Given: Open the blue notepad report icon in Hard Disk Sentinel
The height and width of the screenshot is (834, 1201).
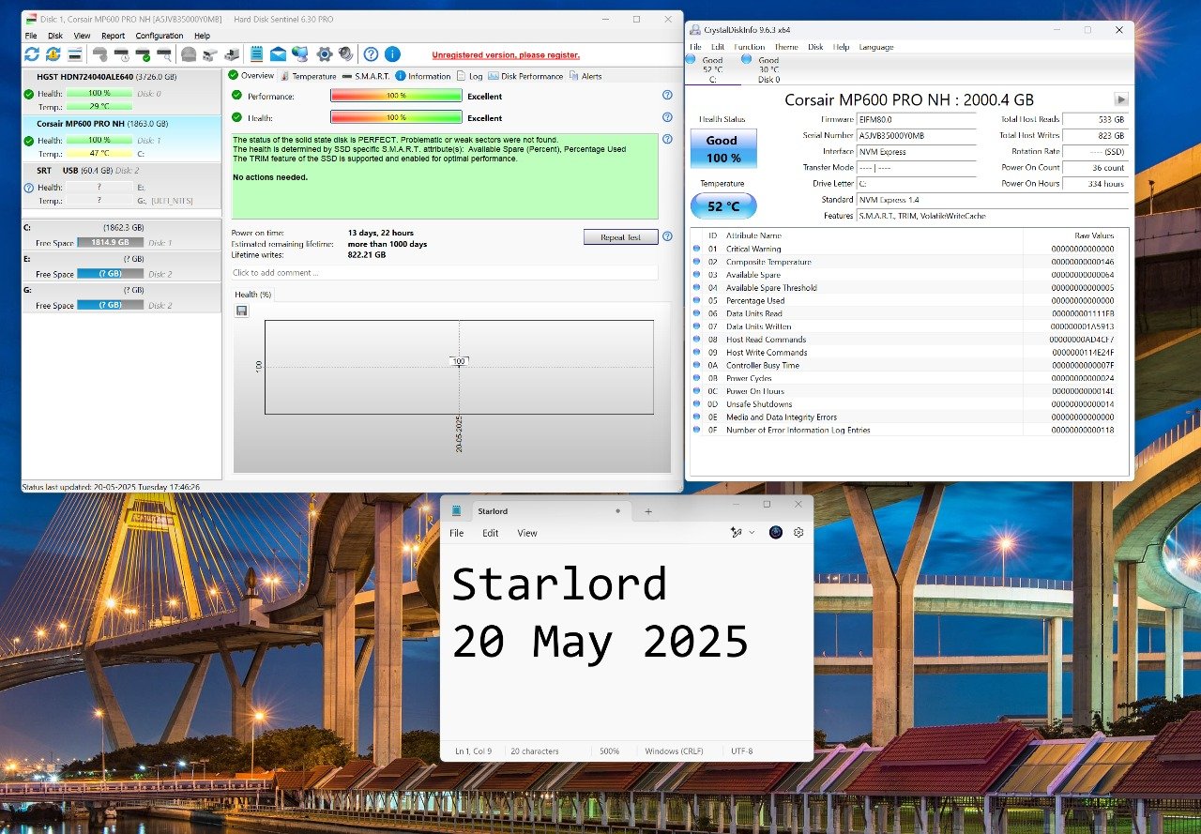Looking at the screenshot, I should pos(256,54).
